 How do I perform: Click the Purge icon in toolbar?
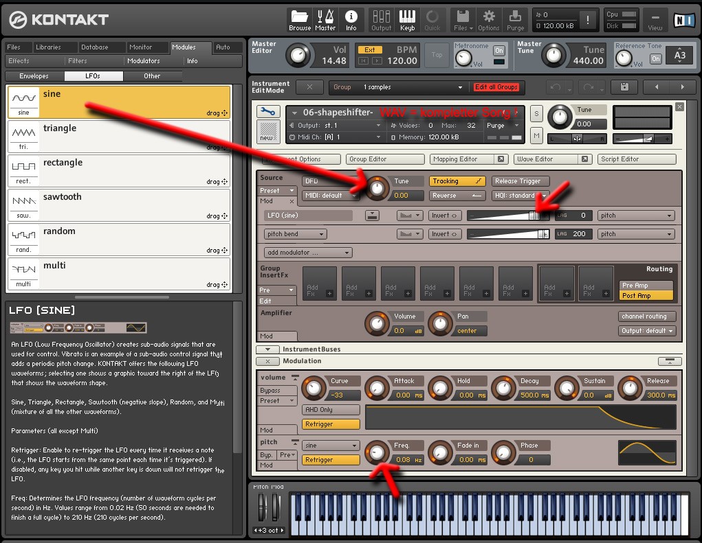[x=515, y=20]
